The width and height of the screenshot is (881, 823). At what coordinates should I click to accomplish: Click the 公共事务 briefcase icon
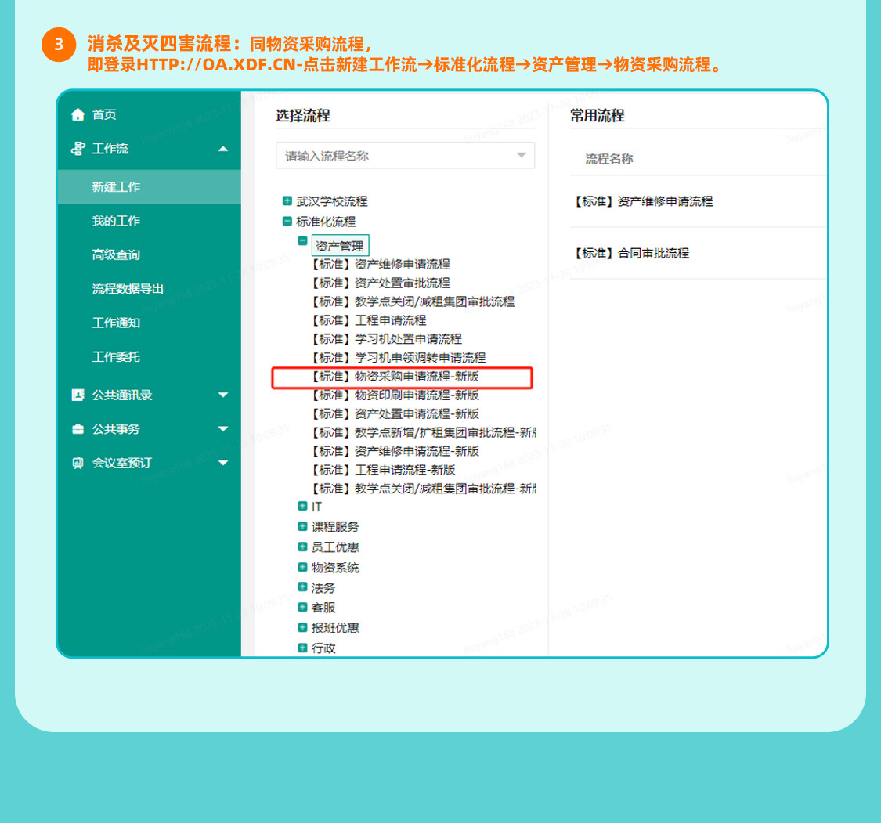coord(77,429)
